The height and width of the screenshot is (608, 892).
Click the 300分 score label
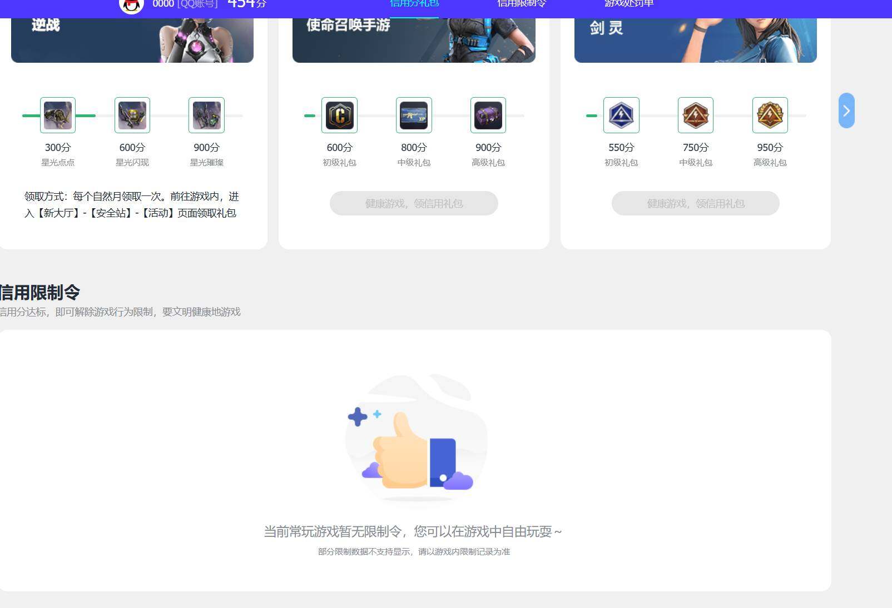[58, 147]
